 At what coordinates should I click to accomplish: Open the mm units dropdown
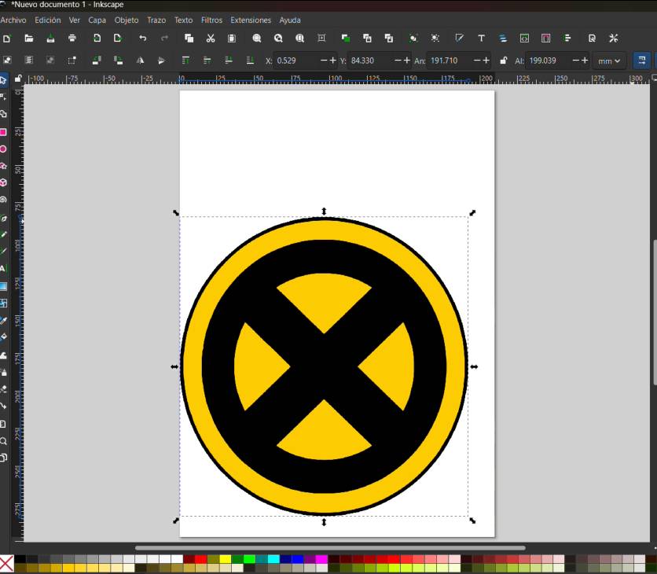pyautogui.click(x=609, y=61)
